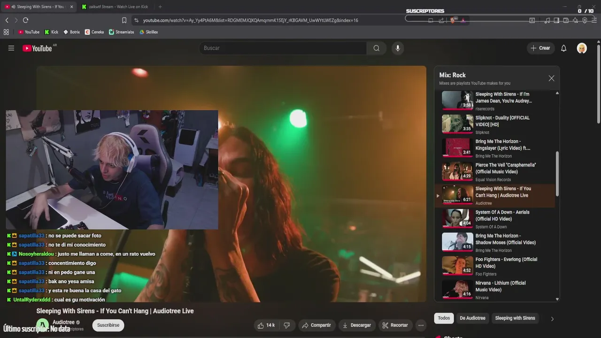The image size is (601, 338).
Task: Play System Of A Down - Aerials
Action: coord(495,219)
